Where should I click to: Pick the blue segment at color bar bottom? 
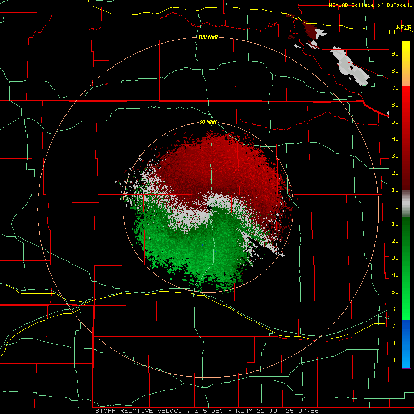tap(406, 344)
